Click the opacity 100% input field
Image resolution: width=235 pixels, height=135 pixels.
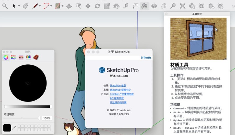click(47, 118)
